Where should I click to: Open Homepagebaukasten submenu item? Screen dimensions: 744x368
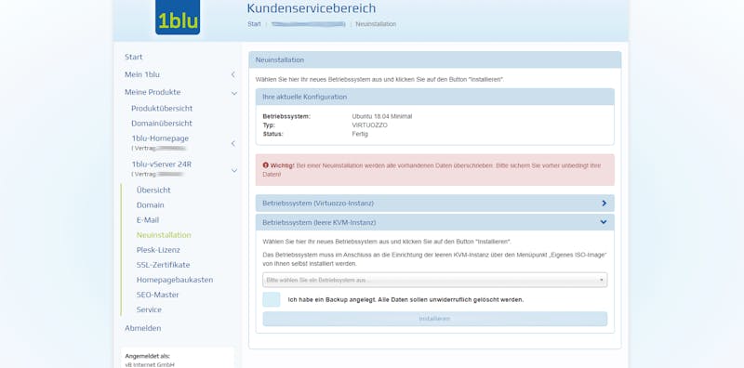[175, 280]
